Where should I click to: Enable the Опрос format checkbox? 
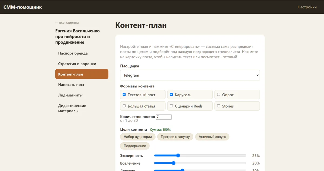click(x=219, y=95)
